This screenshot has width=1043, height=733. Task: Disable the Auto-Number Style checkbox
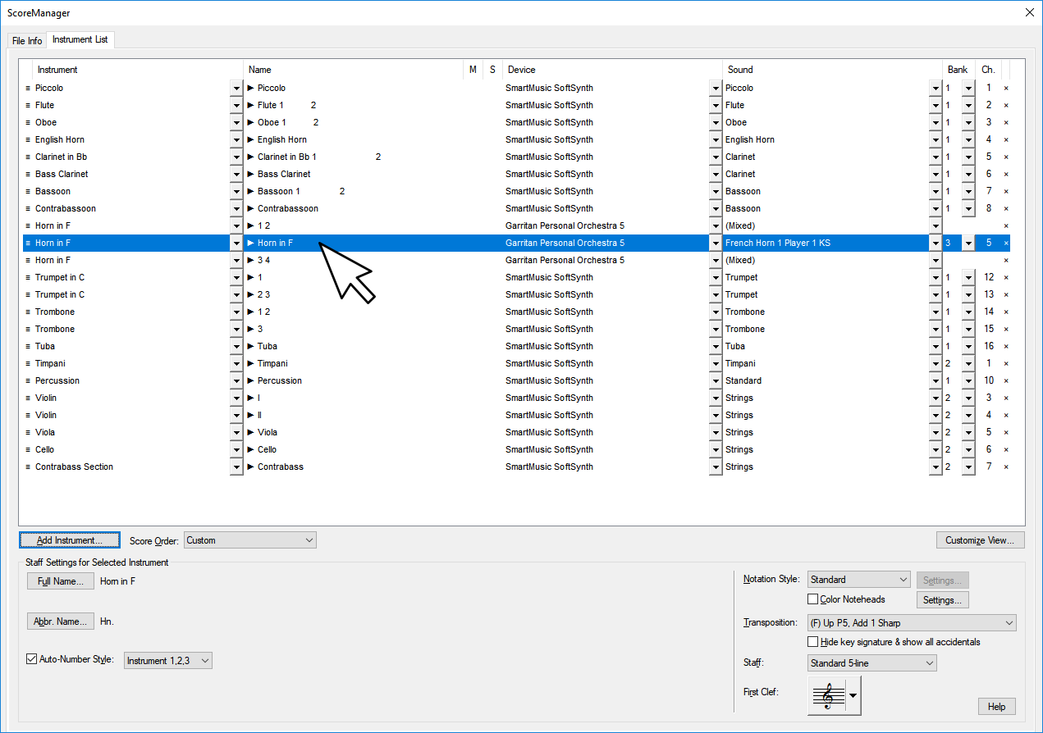click(x=32, y=659)
